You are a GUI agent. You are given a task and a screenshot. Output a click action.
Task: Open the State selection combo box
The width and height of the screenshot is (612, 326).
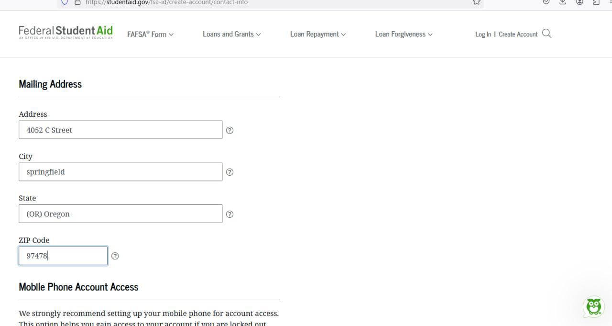[x=120, y=214]
